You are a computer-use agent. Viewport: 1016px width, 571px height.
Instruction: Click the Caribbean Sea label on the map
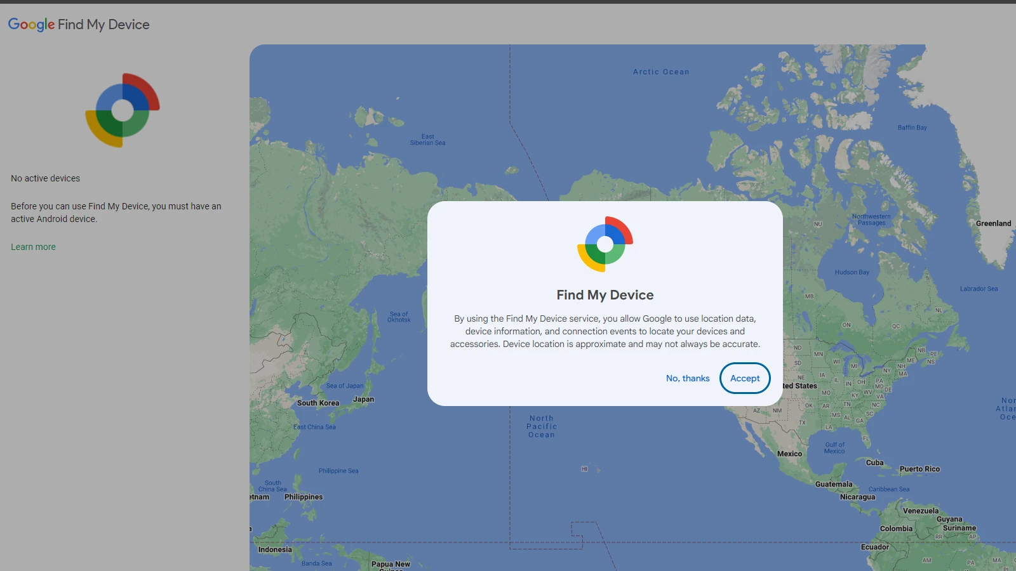coord(889,489)
